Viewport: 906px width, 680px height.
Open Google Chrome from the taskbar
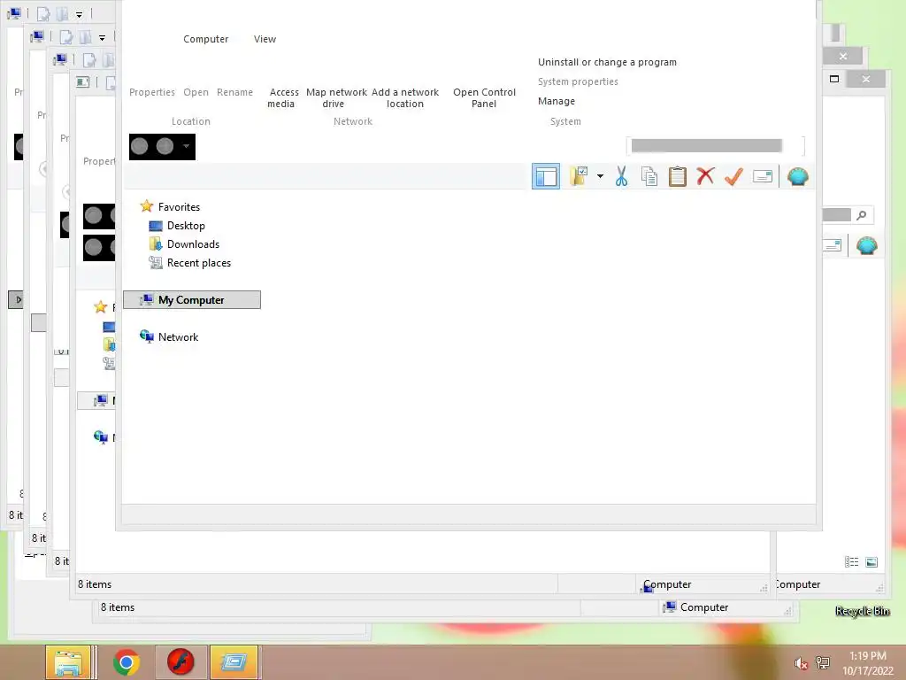tap(127, 662)
